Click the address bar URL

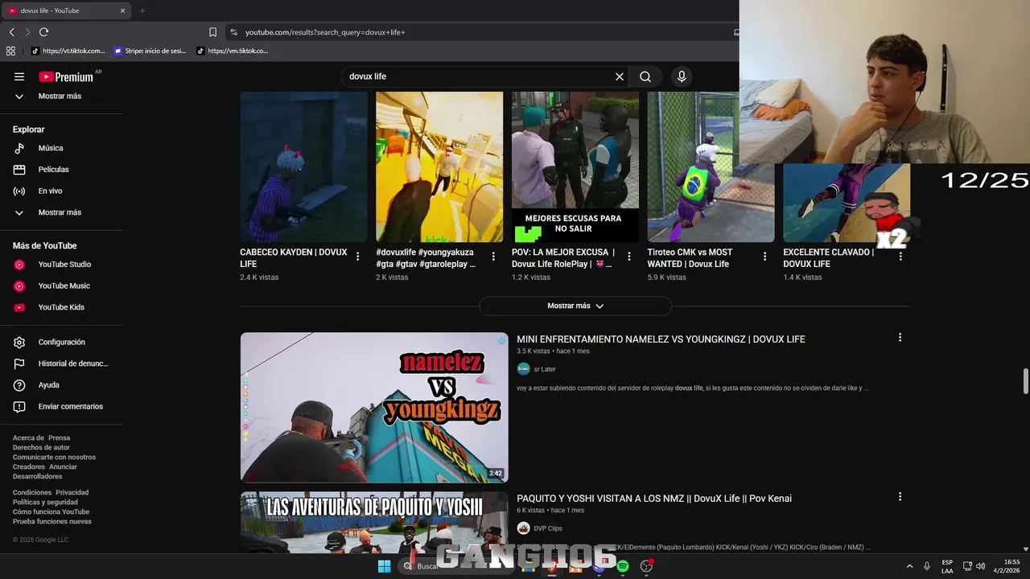[x=325, y=32]
